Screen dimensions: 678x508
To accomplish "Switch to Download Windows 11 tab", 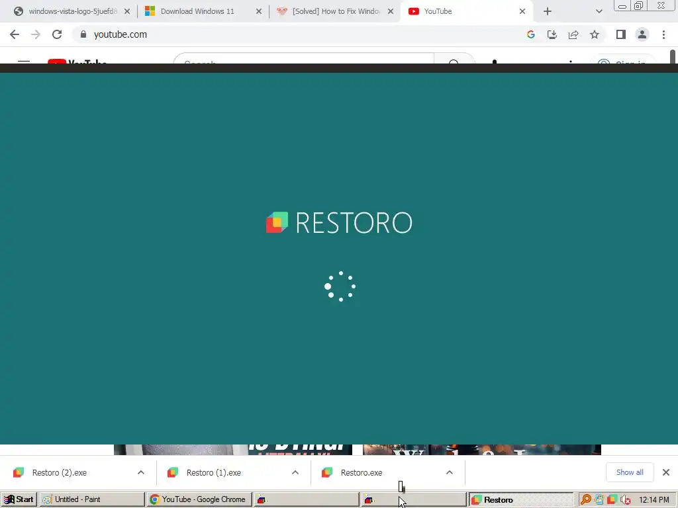I will [203, 11].
